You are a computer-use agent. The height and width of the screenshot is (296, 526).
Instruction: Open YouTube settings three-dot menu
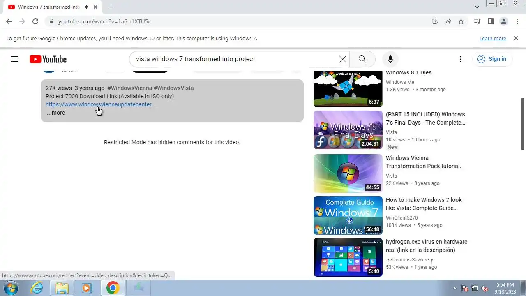(461, 59)
